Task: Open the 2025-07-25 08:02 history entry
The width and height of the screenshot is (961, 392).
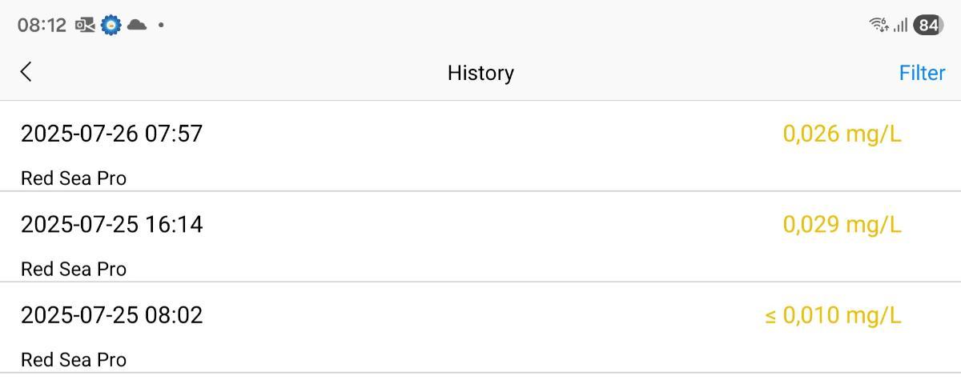Action: 480,327
